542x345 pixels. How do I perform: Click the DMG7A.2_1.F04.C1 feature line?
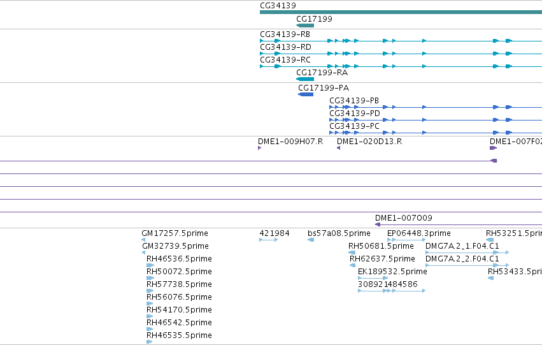[x=467, y=253]
